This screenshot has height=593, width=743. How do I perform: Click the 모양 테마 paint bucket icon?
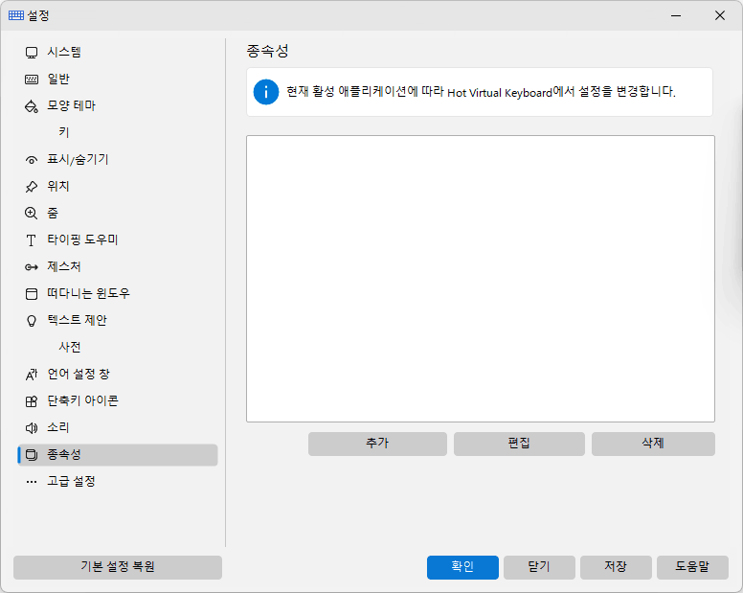click(x=32, y=106)
